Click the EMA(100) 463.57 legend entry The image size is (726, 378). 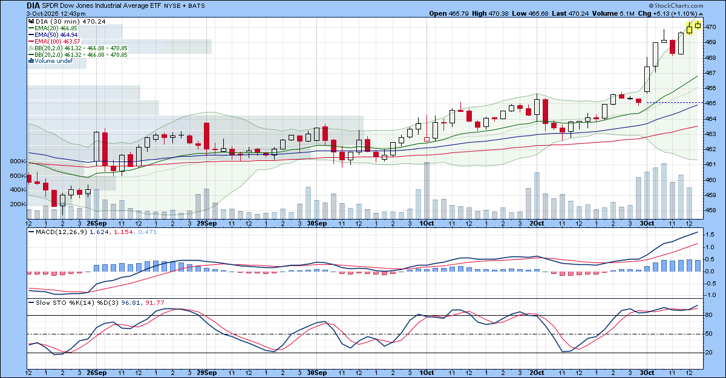pos(57,41)
